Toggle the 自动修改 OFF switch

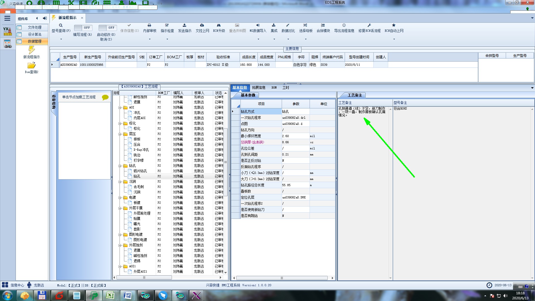click(107, 28)
